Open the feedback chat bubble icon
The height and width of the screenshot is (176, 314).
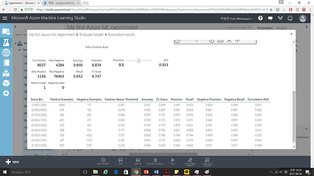click(270, 18)
